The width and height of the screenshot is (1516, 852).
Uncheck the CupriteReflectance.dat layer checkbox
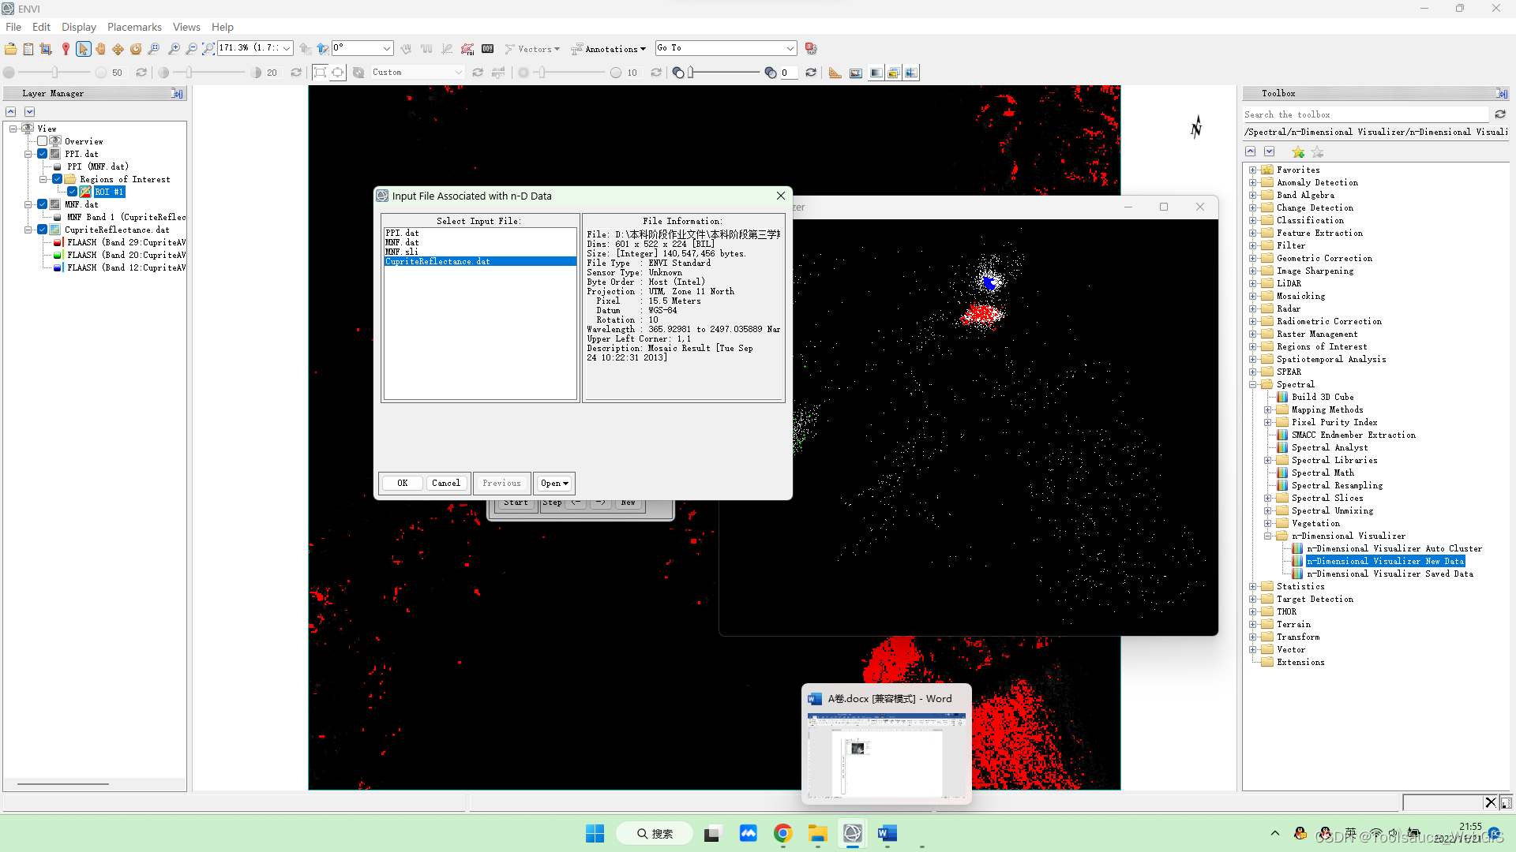43,230
